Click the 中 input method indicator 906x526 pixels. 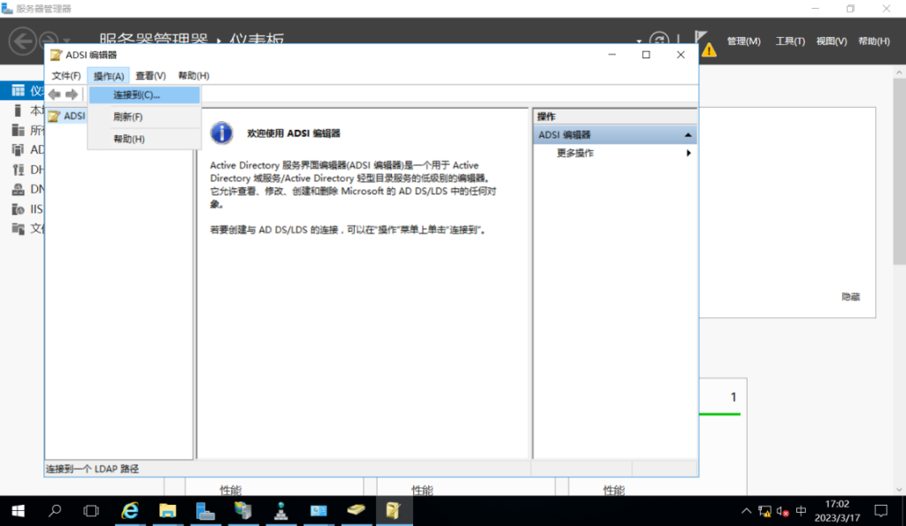click(x=801, y=511)
